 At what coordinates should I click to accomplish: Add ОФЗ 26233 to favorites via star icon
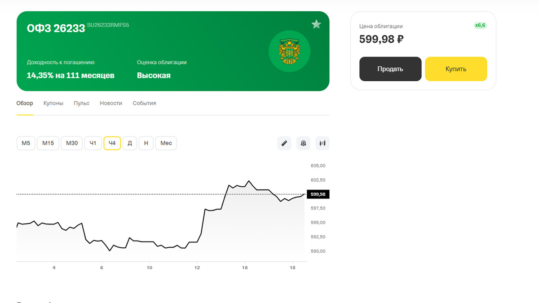pos(316,24)
